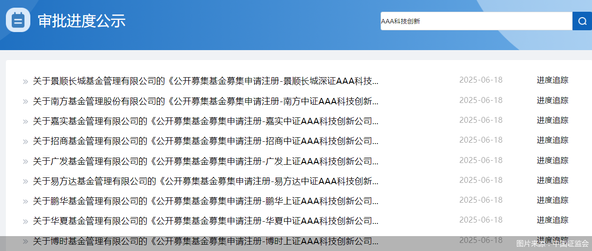Image resolution: width=592 pixels, height=251 pixels.
Task: Click the double-arrow bullet beside 招商基金 entry
Action: point(25,141)
